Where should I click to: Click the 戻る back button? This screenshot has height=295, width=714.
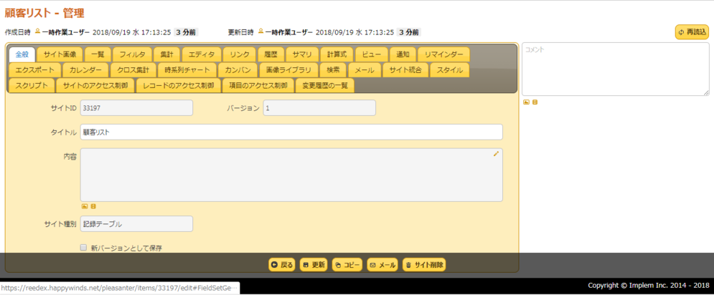point(282,264)
